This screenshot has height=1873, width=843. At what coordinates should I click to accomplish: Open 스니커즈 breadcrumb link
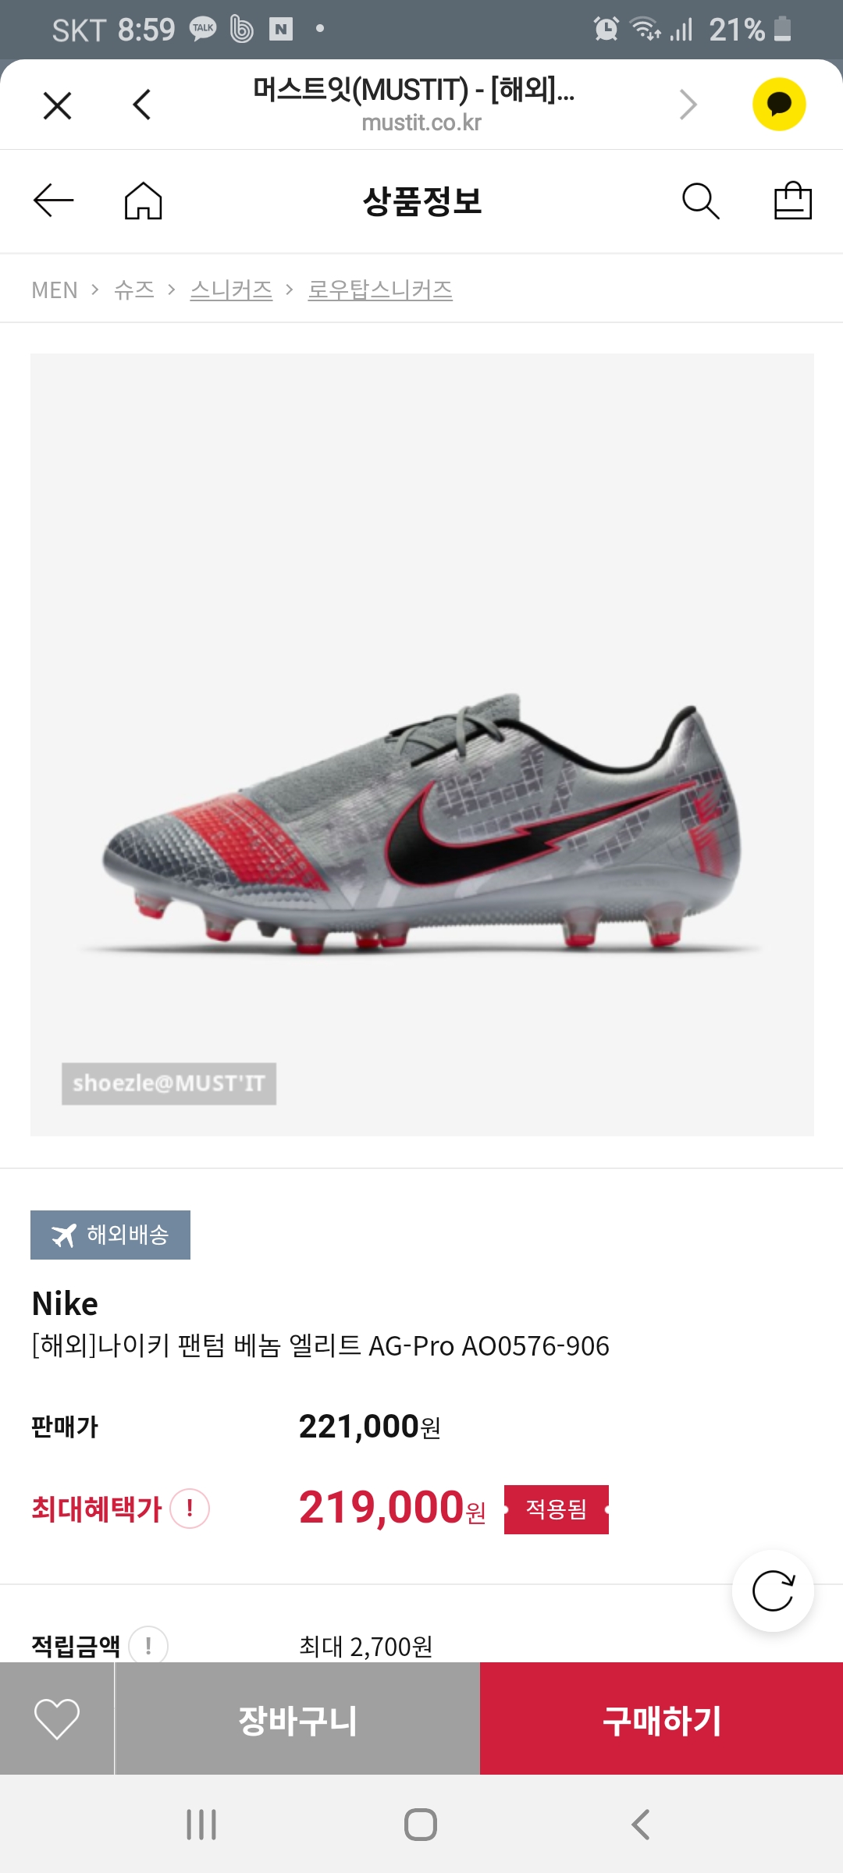pos(231,290)
